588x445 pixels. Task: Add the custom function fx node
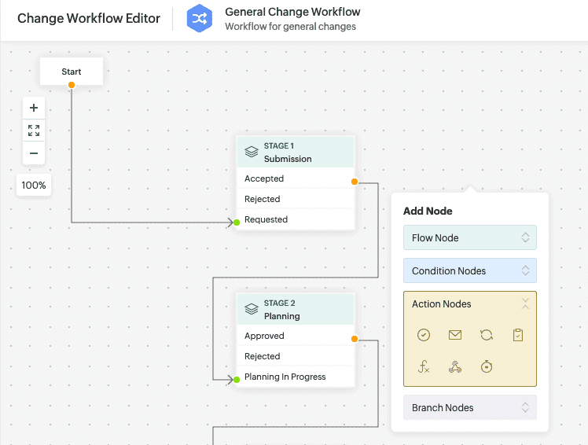(424, 366)
